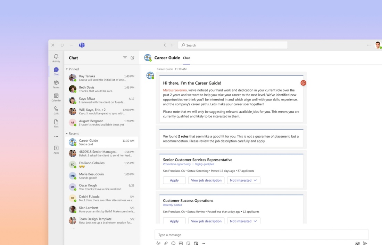
Task: Show more apps via left rail ellipsis
Action: (x=56, y=137)
